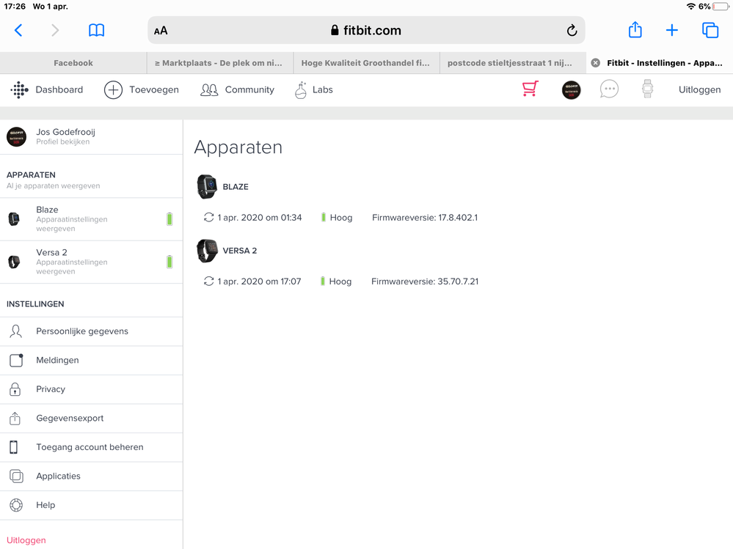Go back with Safari back arrow
733x549 pixels.
tap(18, 30)
